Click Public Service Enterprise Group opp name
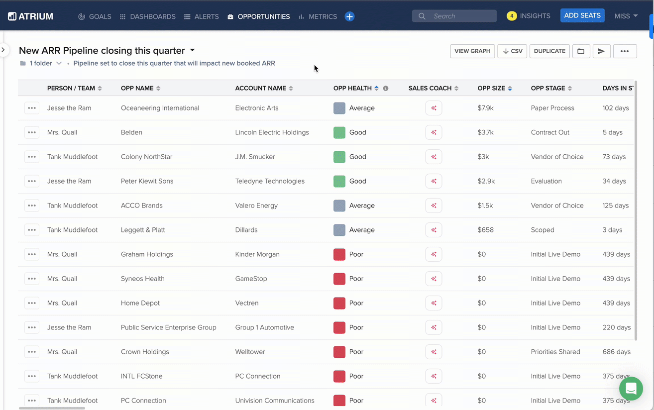654x410 pixels. (169, 327)
